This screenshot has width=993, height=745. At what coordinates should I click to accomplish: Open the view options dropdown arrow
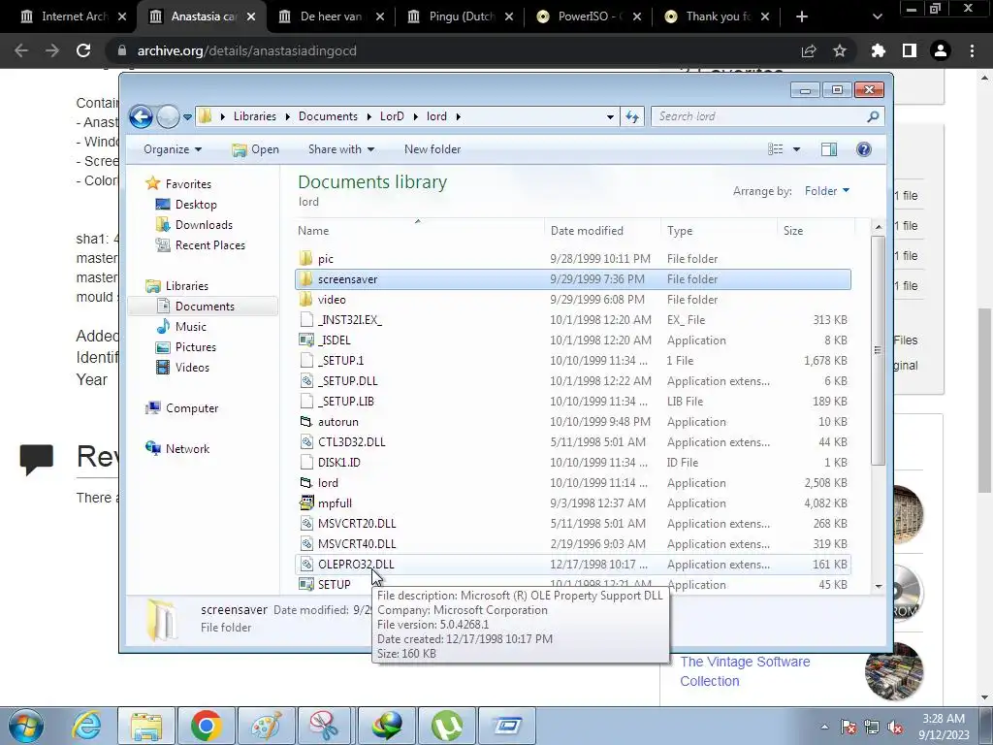click(x=797, y=149)
